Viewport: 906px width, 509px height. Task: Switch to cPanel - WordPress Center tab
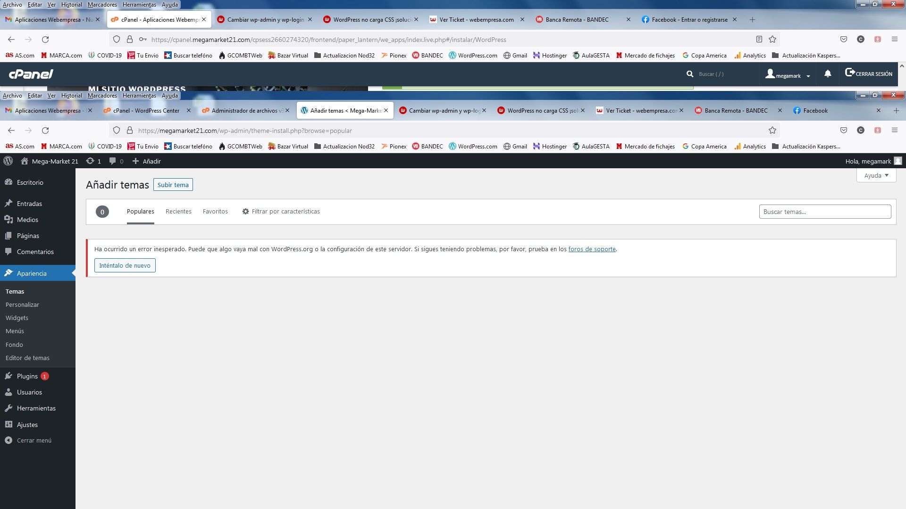[x=146, y=111]
